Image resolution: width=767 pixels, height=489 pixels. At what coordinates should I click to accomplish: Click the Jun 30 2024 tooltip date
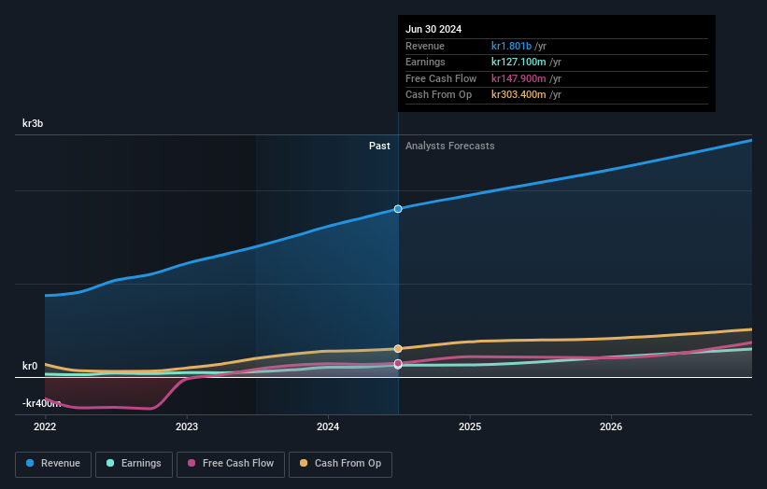[x=433, y=29]
